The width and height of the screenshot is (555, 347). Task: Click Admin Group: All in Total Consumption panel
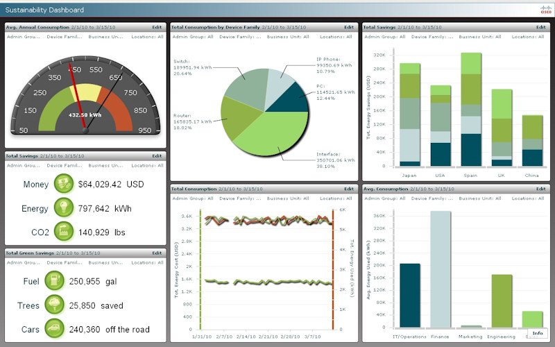(193, 198)
